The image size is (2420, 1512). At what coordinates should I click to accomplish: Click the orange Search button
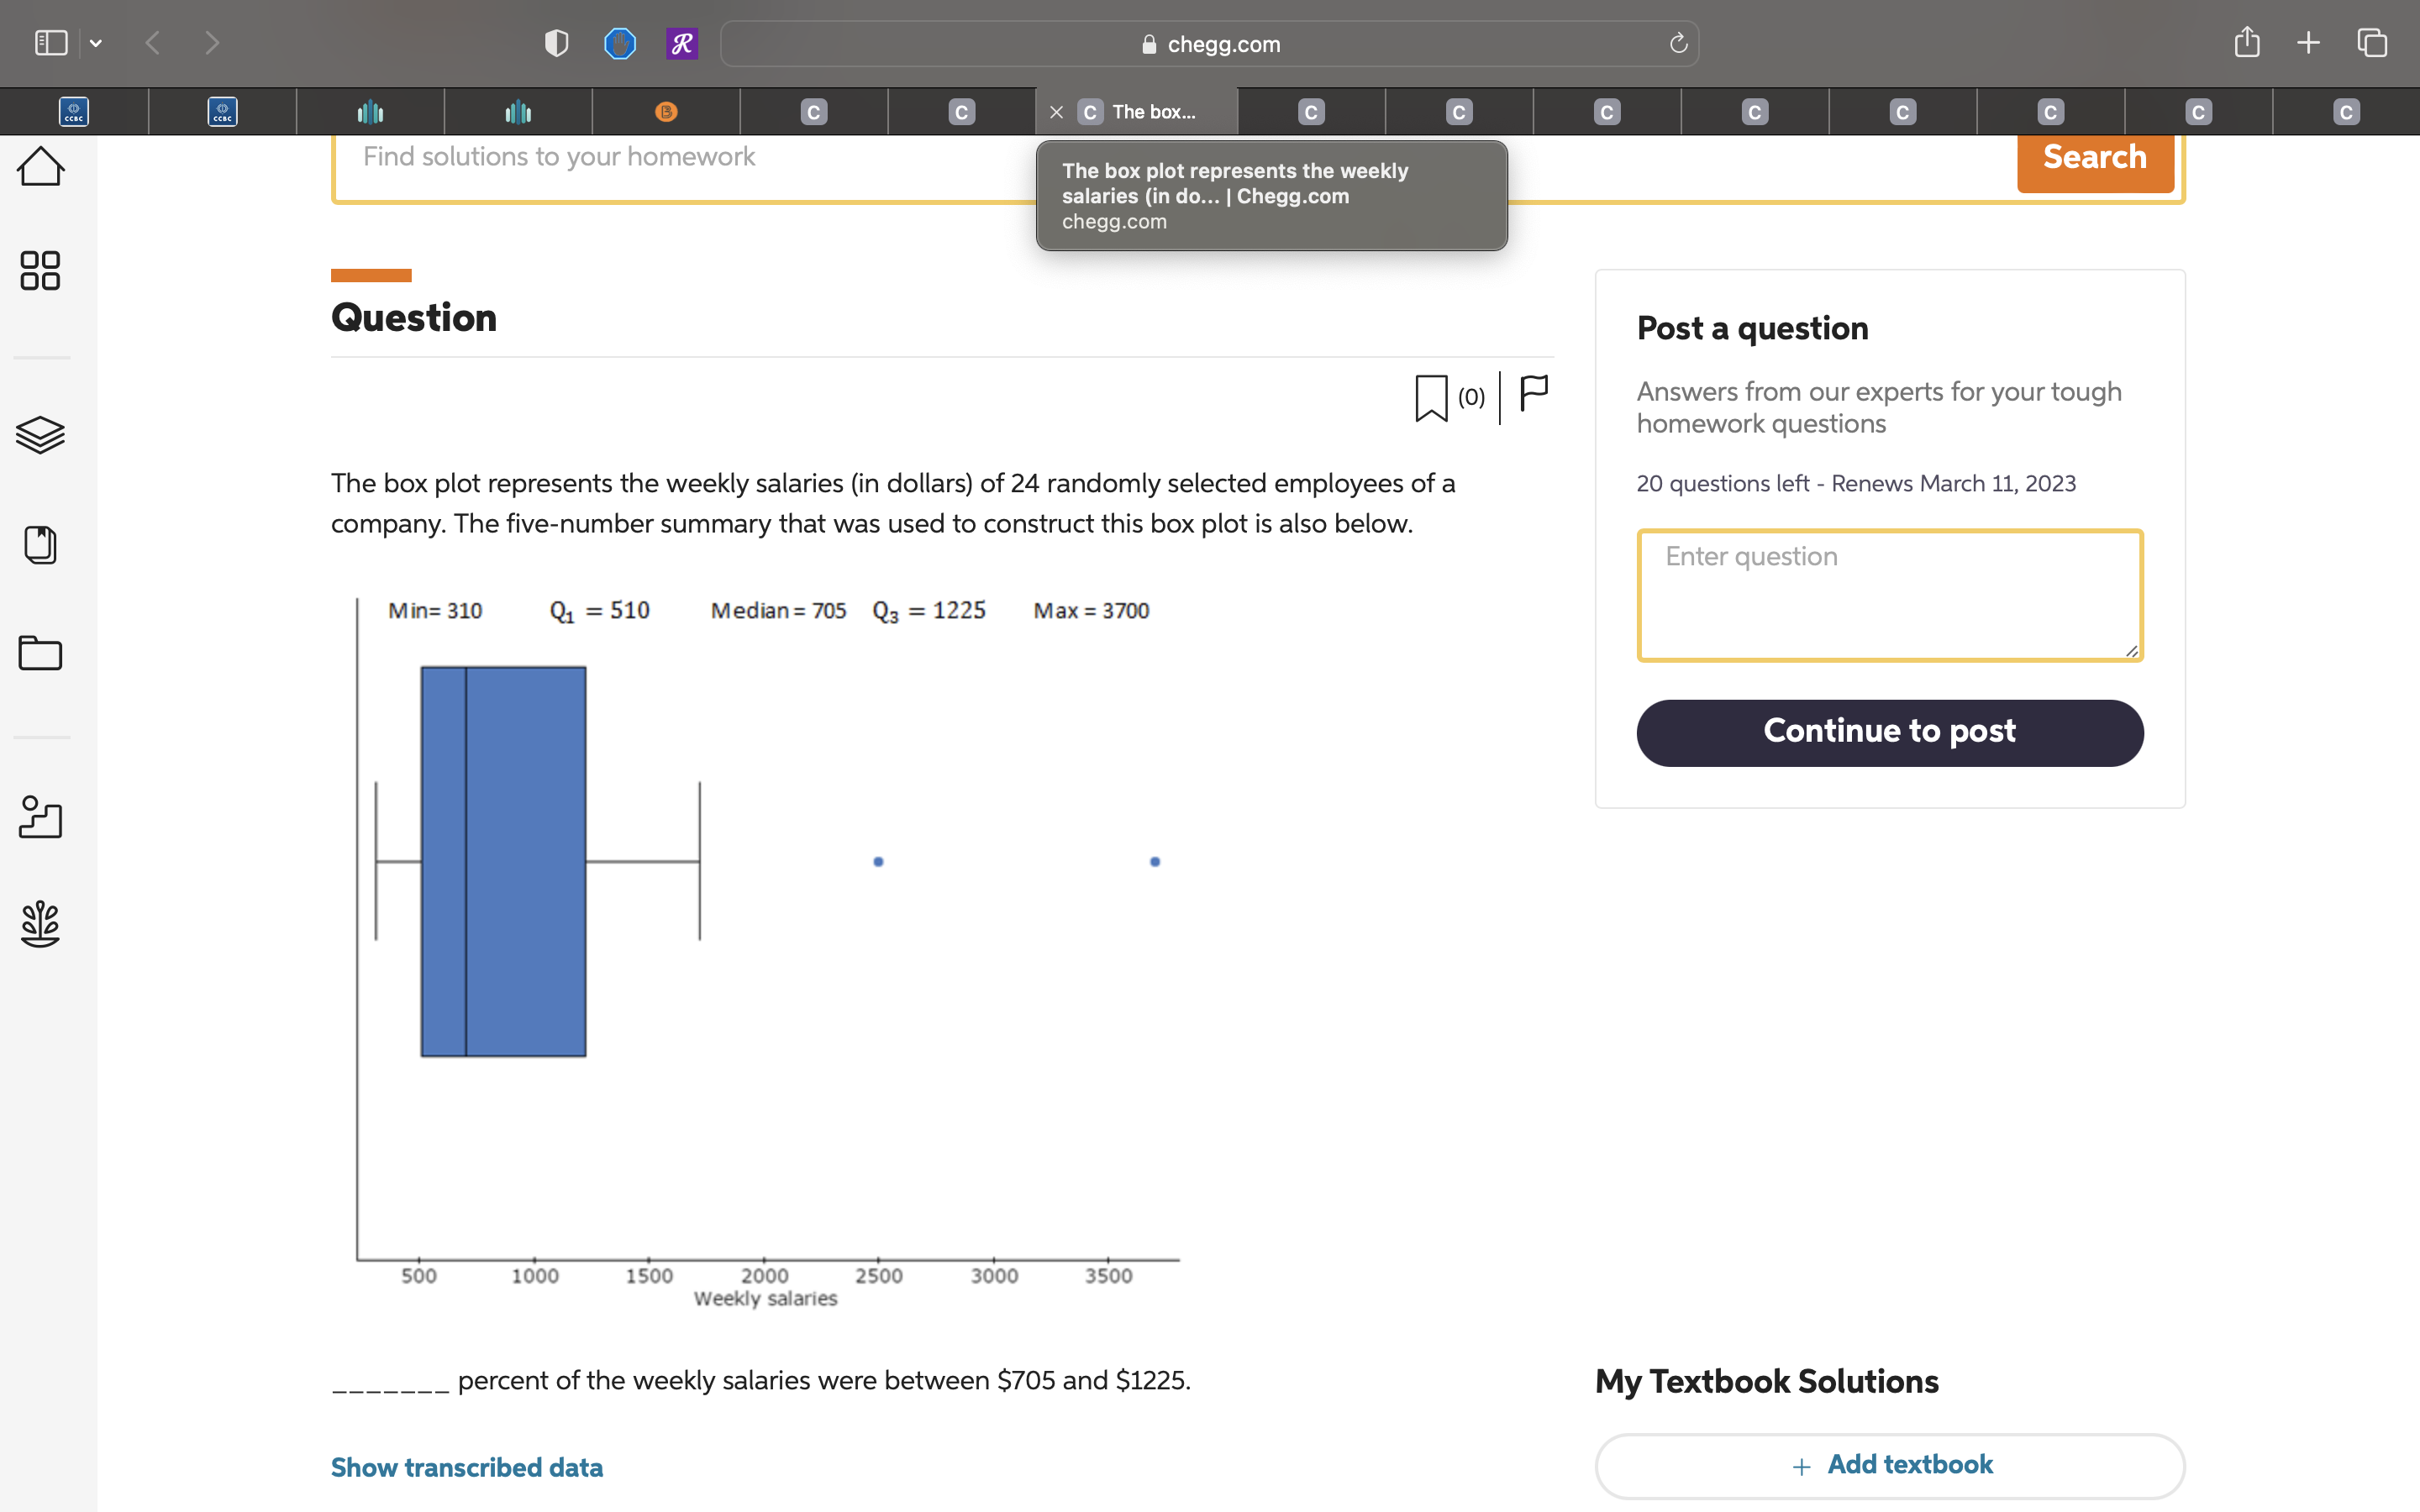(2094, 158)
